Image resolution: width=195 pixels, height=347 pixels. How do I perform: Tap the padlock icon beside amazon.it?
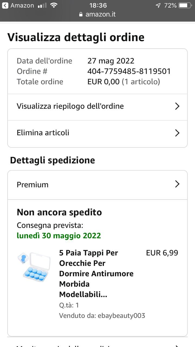(81, 14)
